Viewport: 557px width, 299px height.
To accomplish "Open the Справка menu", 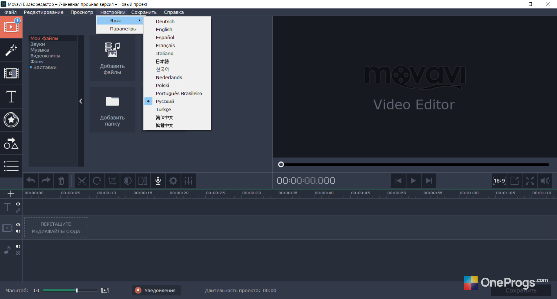I will click(x=174, y=12).
